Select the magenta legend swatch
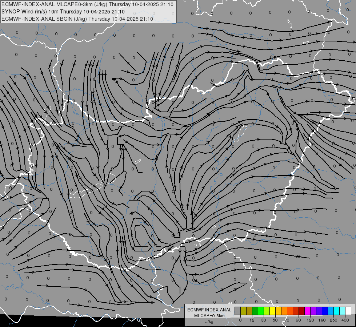Screen dimensions: 356x327 tap(307, 311)
